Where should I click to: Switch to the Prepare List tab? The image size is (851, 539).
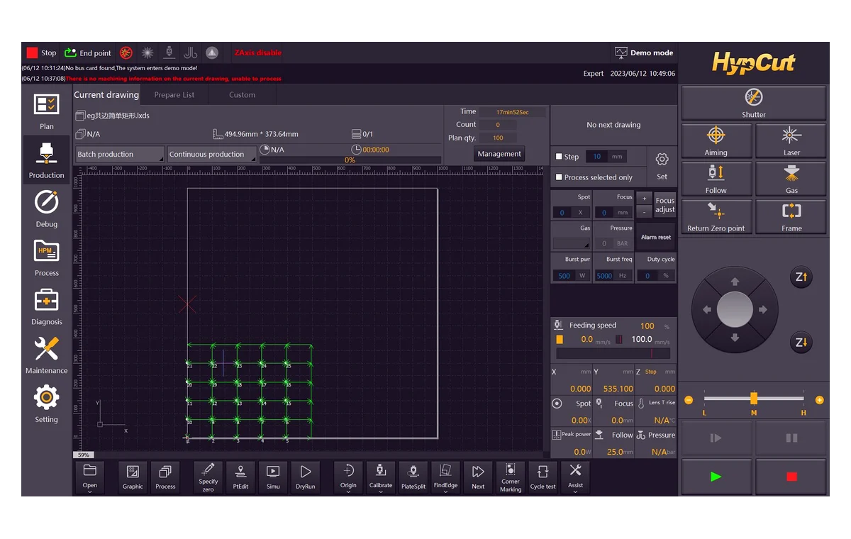click(x=174, y=95)
